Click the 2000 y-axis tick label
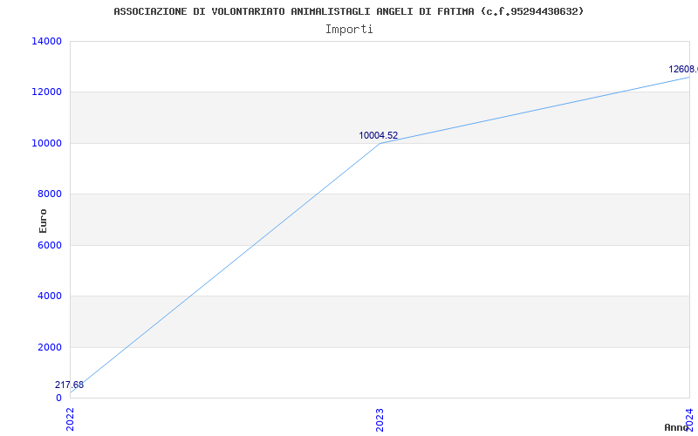The image size is (698, 436). pyautogui.click(x=50, y=347)
